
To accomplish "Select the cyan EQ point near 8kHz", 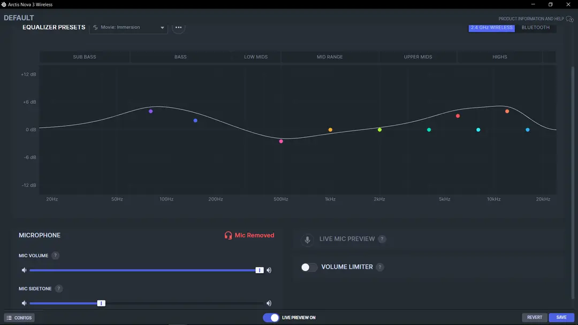I will 478,129.
